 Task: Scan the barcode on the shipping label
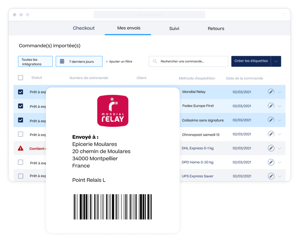pos(113,206)
